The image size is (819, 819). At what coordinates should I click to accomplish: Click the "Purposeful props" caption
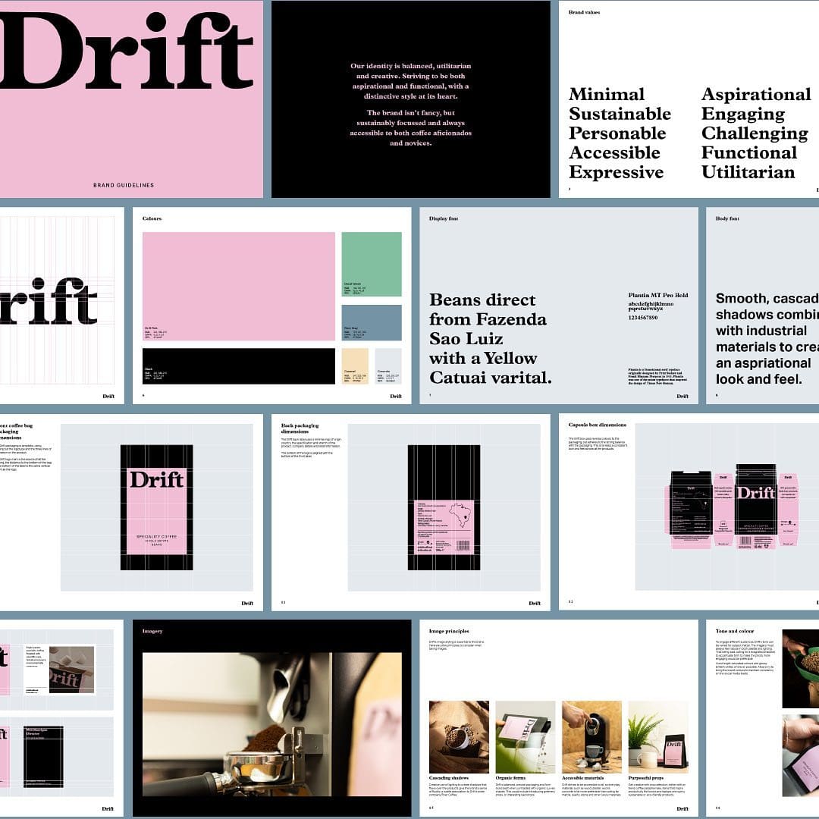[645, 778]
